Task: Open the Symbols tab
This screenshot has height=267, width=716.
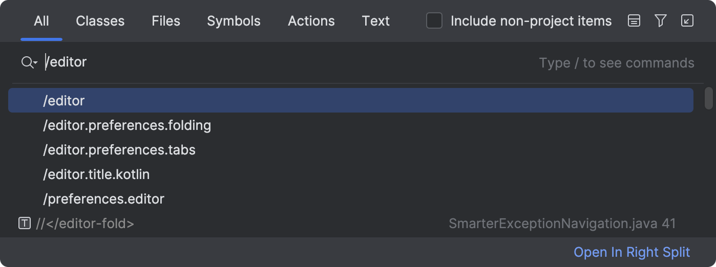Action: [234, 21]
